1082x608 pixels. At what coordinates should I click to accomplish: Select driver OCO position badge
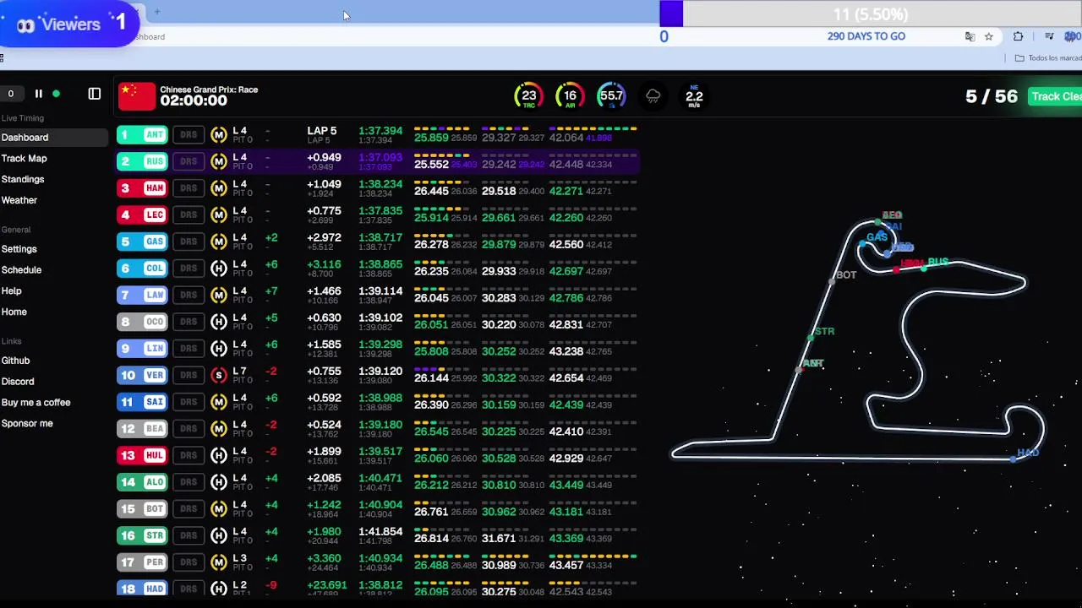pos(142,322)
